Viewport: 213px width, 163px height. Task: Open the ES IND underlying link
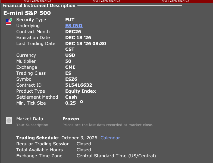point(74,26)
